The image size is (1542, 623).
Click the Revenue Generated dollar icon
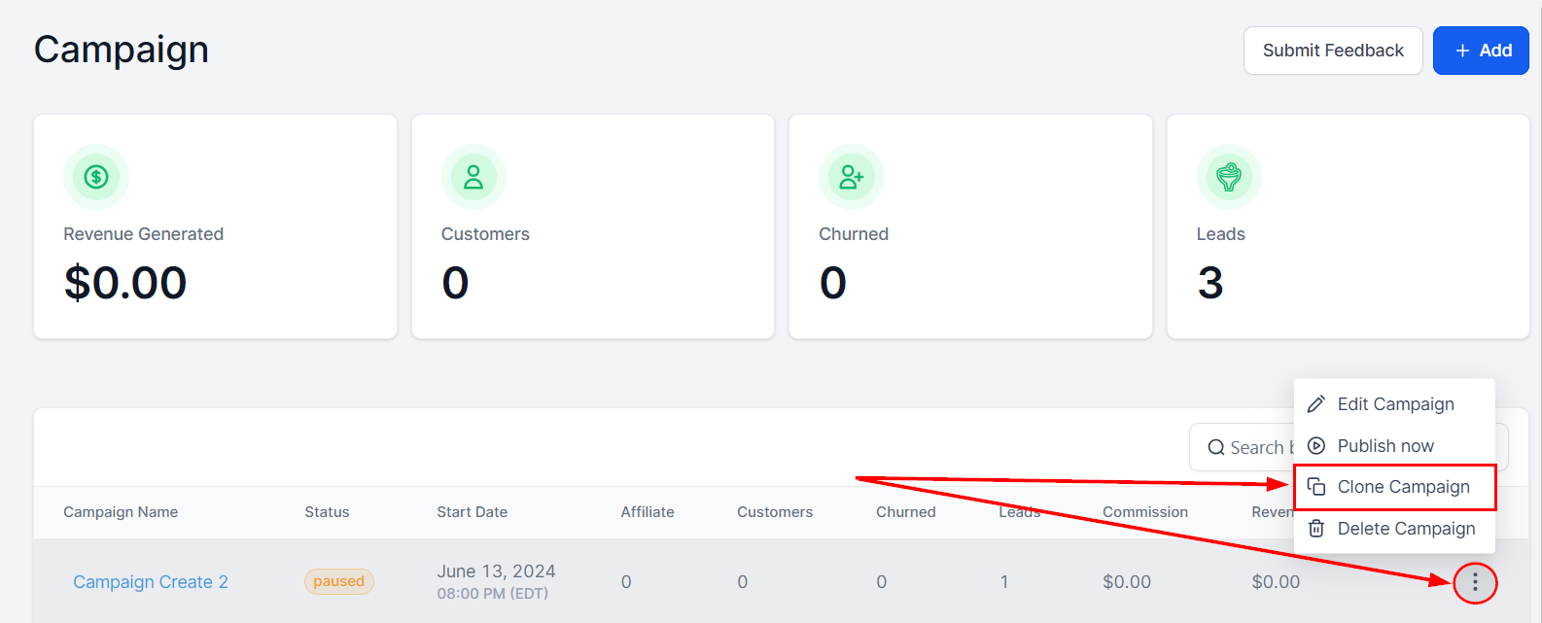click(x=95, y=177)
